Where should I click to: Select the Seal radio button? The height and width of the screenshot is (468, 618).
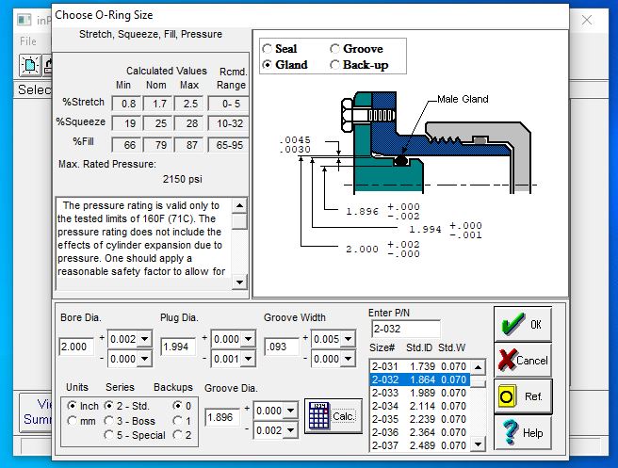(x=268, y=49)
